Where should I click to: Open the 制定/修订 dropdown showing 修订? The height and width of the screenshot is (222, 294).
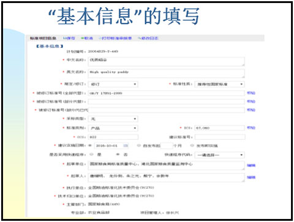tap(113, 84)
